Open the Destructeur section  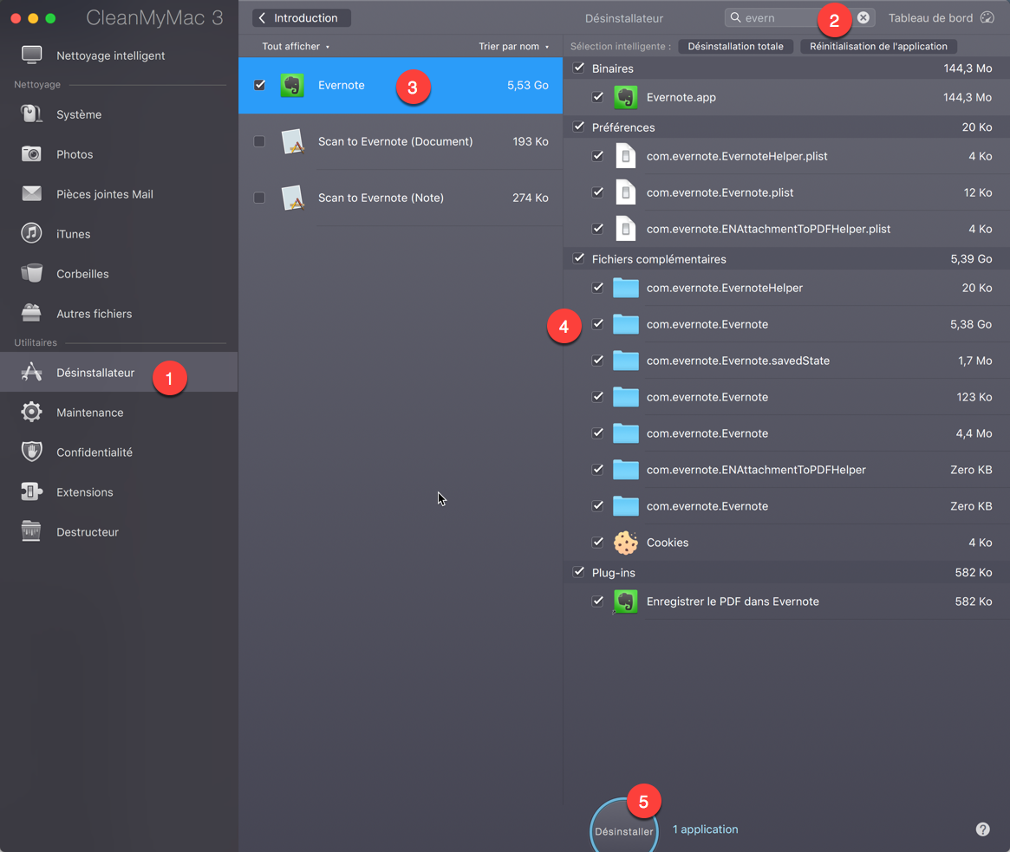(x=119, y=532)
